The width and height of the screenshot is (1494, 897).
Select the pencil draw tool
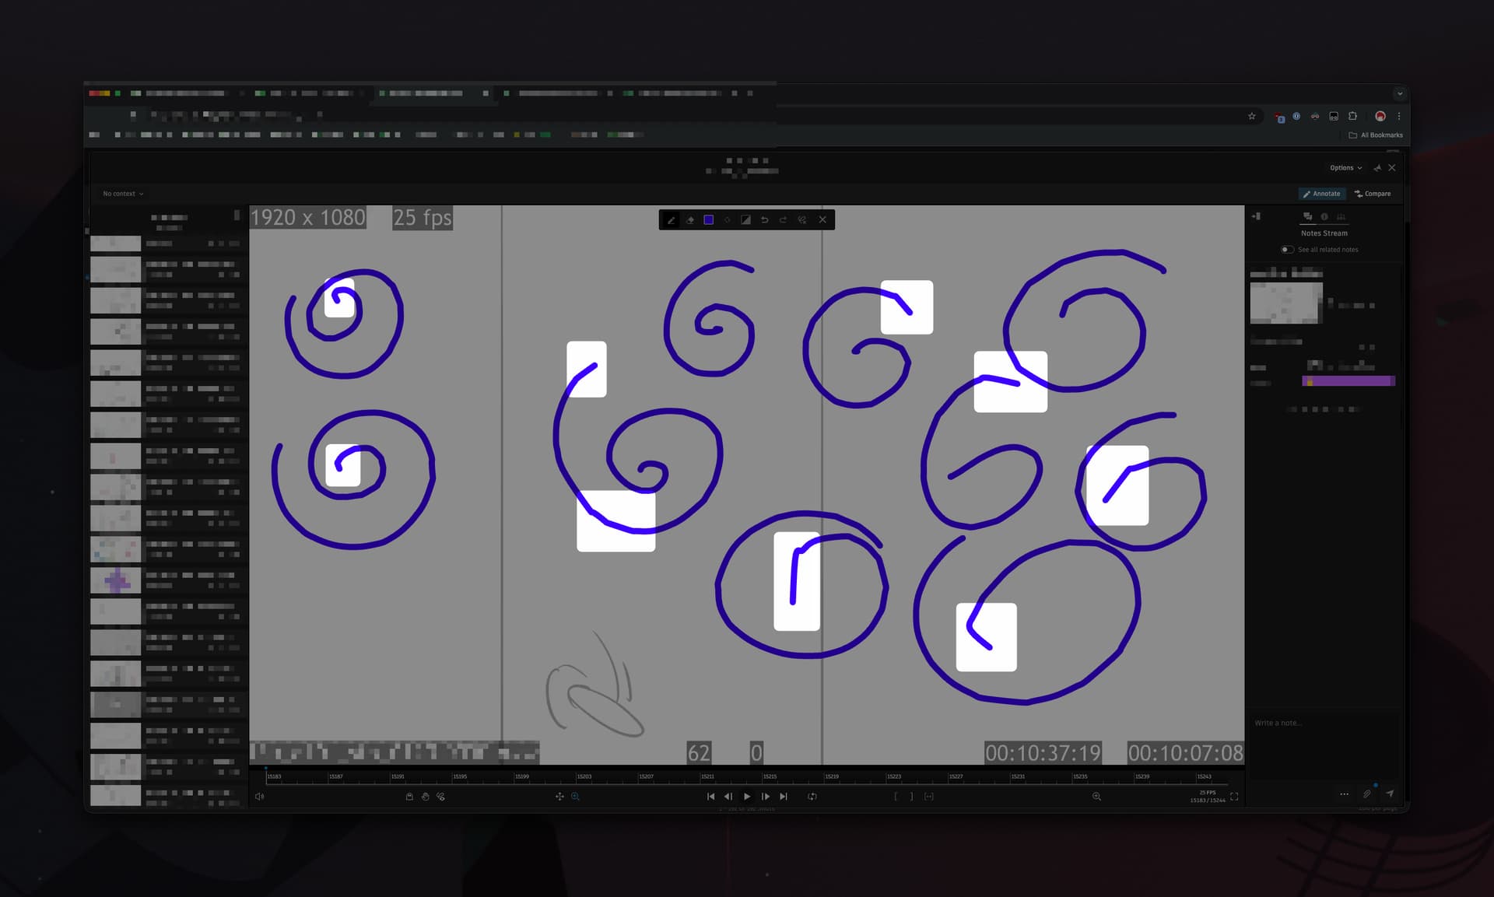pos(672,220)
